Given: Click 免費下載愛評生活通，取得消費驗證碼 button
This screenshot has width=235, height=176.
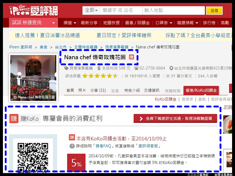Looking at the screenshot, I should [175, 118].
